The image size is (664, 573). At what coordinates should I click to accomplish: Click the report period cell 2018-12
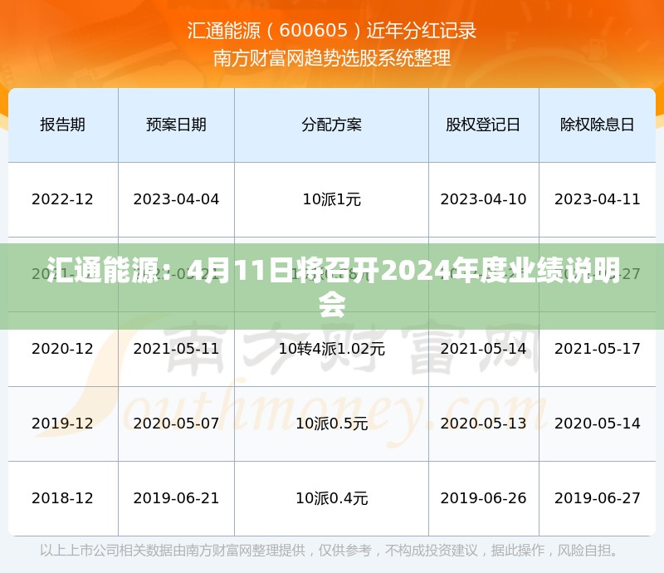[63, 498]
